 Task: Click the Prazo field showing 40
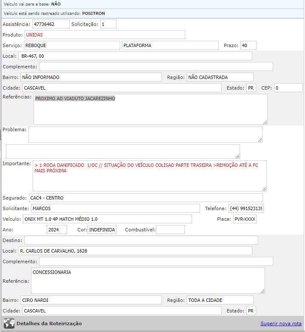click(x=248, y=45)
